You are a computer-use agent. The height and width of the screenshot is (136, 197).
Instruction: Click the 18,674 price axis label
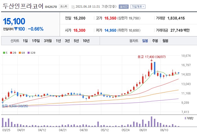[186, 56]
